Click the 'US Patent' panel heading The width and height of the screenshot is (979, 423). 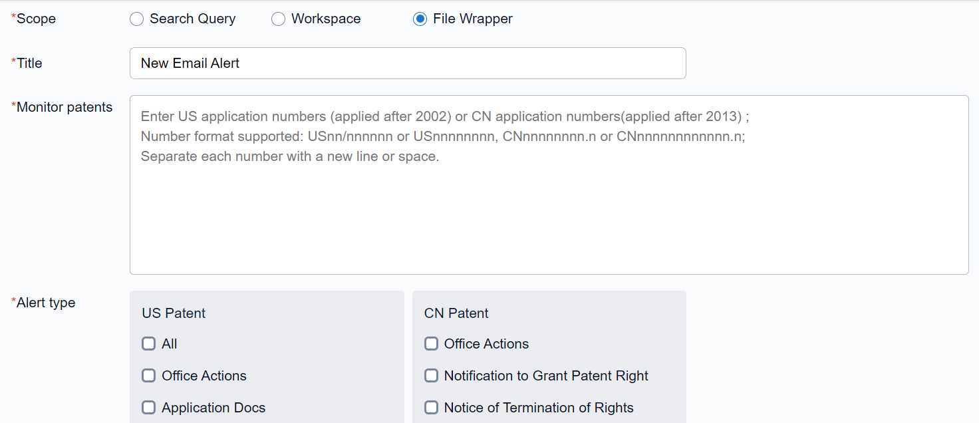click(x=174, y=313)
